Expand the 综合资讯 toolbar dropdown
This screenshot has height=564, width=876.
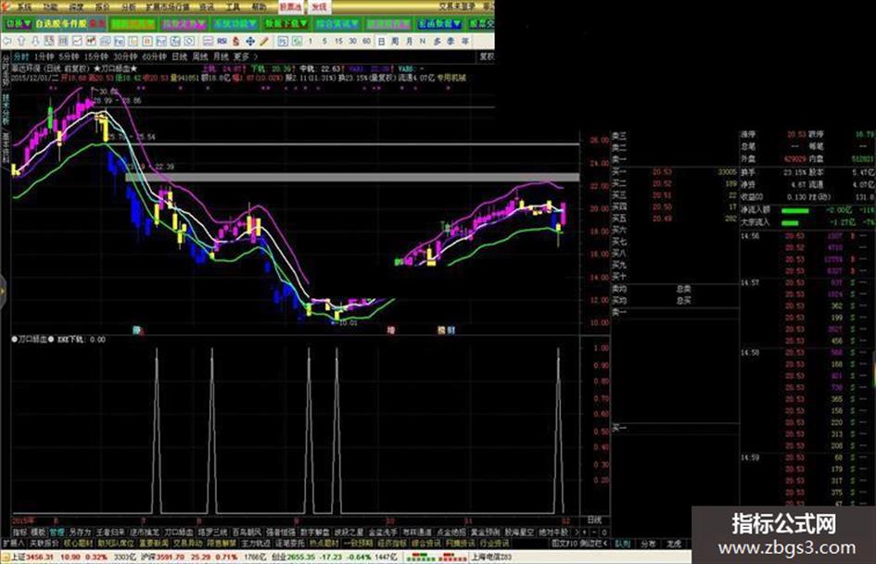click(337, 24)
